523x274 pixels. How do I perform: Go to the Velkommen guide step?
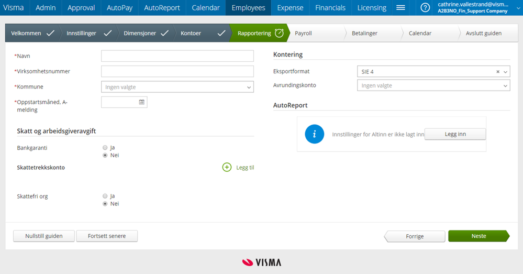[x=32, y=33]
